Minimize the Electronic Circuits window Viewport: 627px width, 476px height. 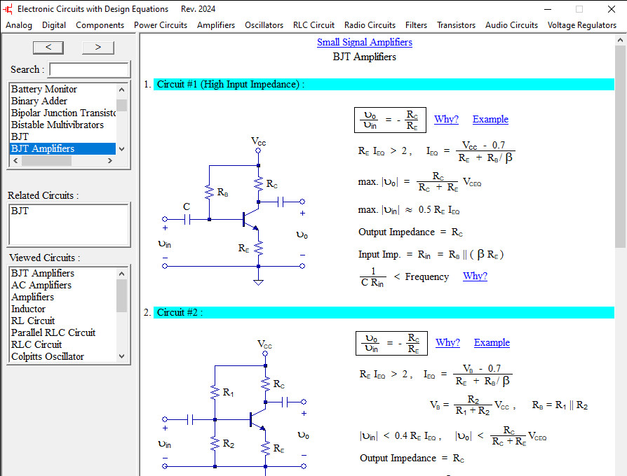(x=548, y=9)
